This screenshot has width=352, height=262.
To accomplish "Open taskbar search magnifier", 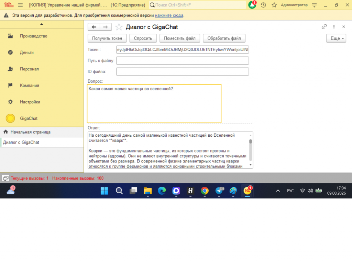I will tap(119, 191).
